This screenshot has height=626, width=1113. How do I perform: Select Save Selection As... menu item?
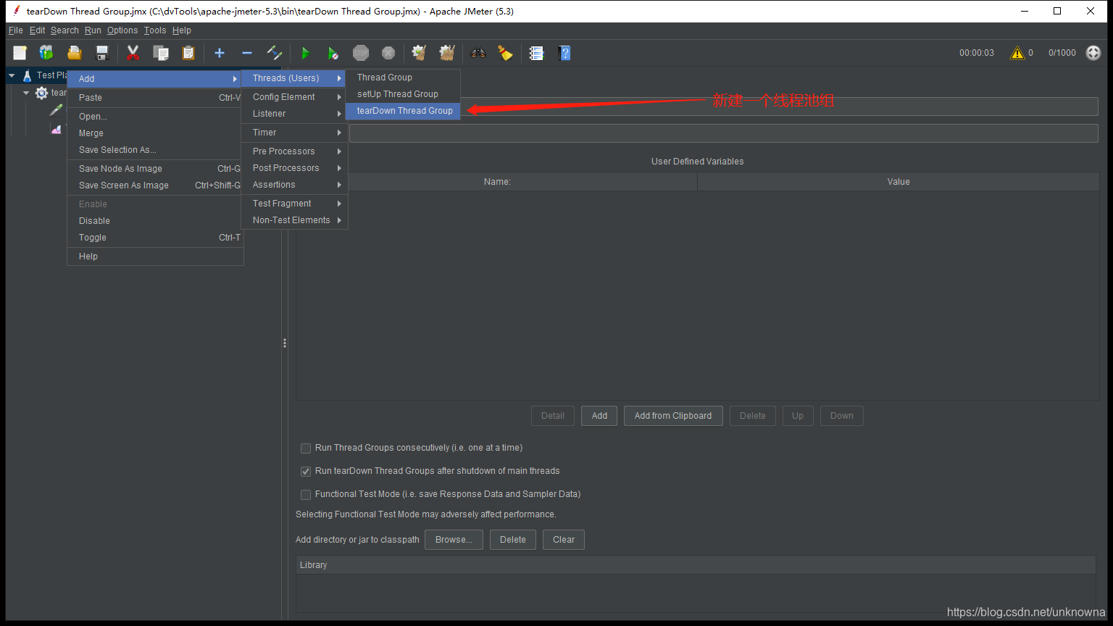[155, 150]
